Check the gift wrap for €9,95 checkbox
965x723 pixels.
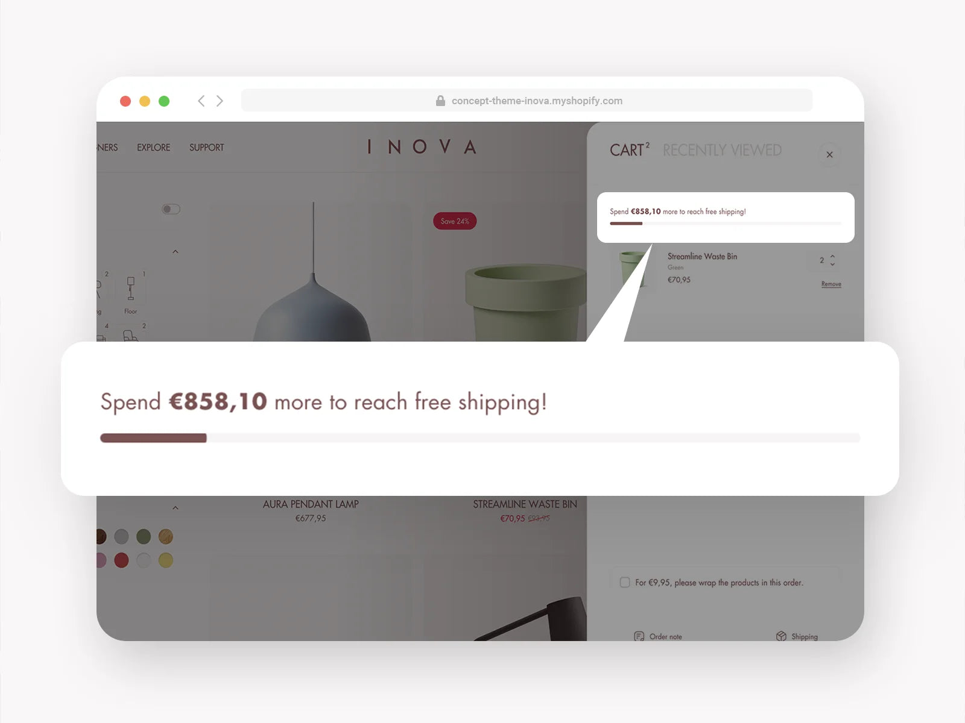click(x=625, y=583)
